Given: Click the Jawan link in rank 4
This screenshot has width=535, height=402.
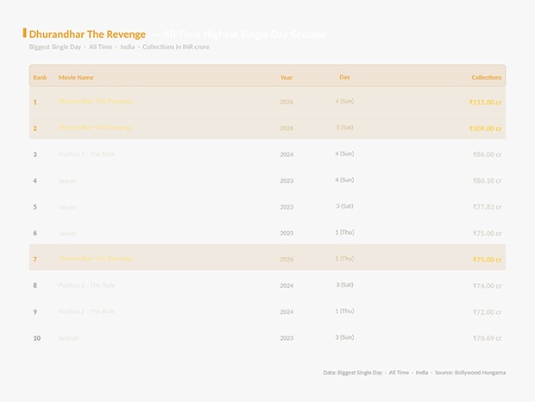Looking at the screenshot, I should pos(67,181).
